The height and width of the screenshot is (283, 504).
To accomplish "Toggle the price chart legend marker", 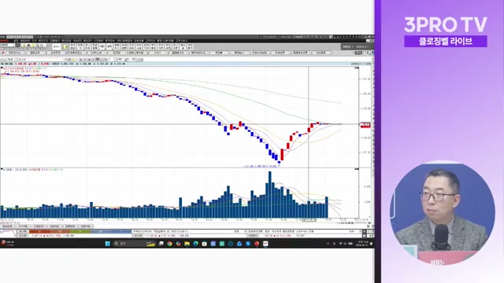I will [2, 68].
